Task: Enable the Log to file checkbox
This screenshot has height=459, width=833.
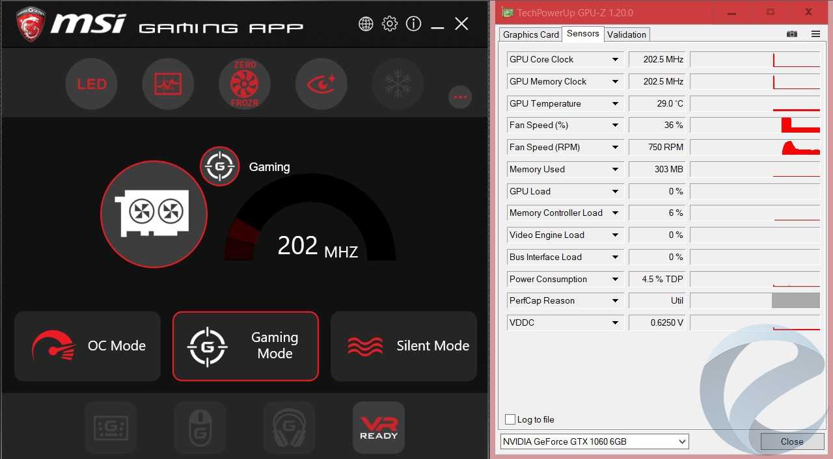Action: pyautogui.click(x=511, y=419)
